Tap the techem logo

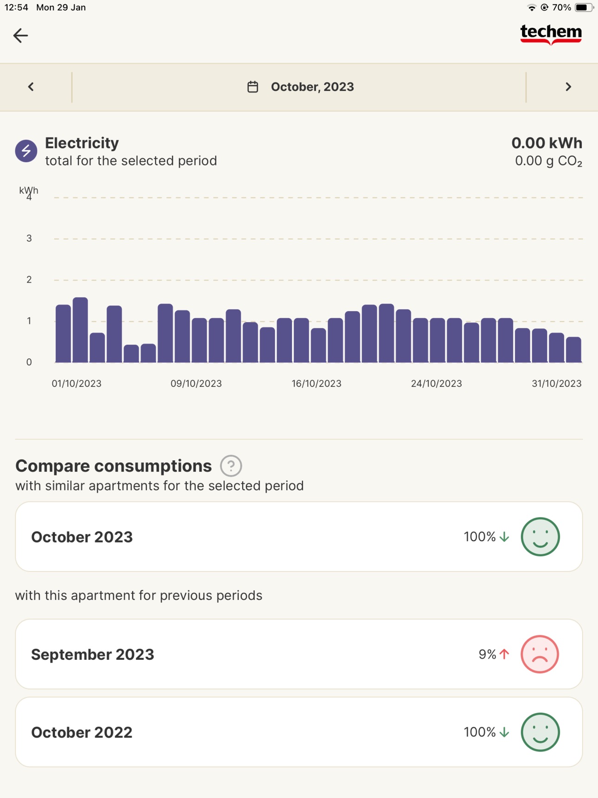[551, 35]
